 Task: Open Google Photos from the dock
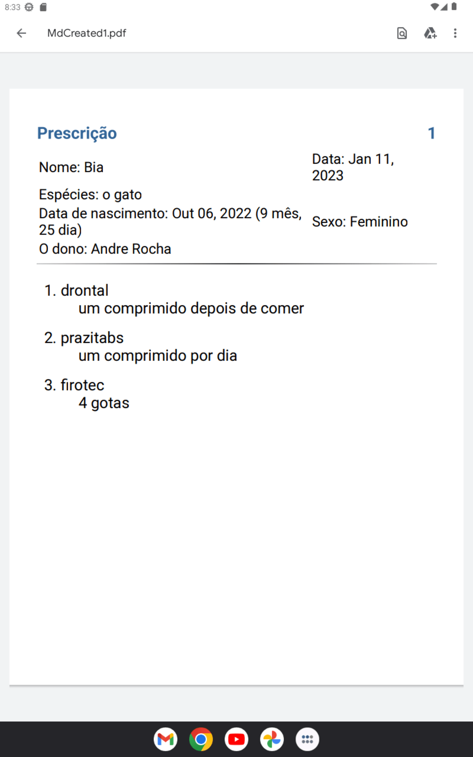[272, 739]
